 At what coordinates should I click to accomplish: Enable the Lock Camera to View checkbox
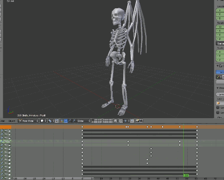(x=218, y=113)
